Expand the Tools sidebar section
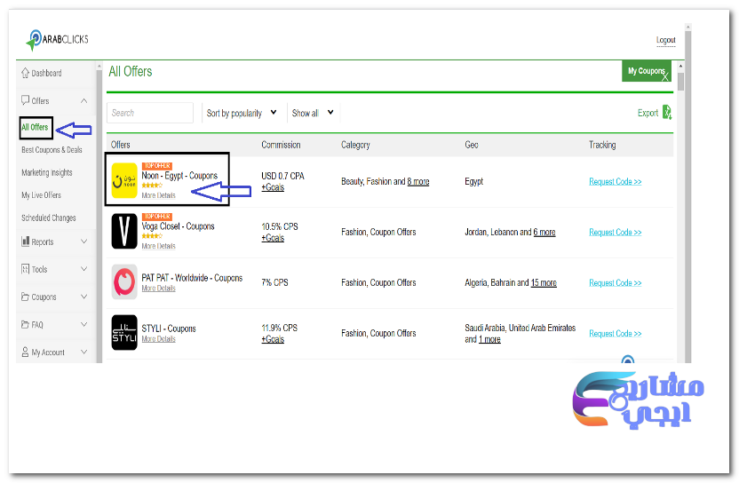The height and width of the screenshot is (483, 739). pos(83,269)
